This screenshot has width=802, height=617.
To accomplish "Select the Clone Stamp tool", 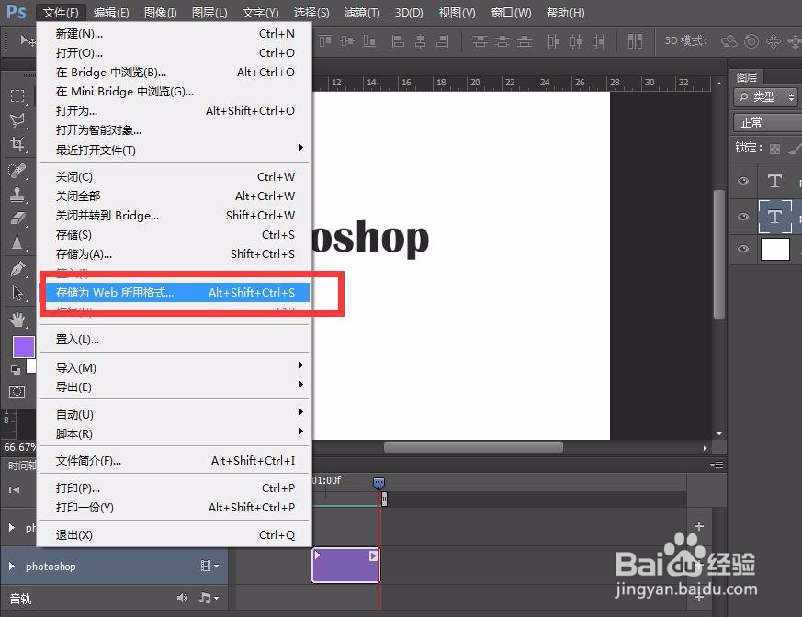I will click(17, 195).
